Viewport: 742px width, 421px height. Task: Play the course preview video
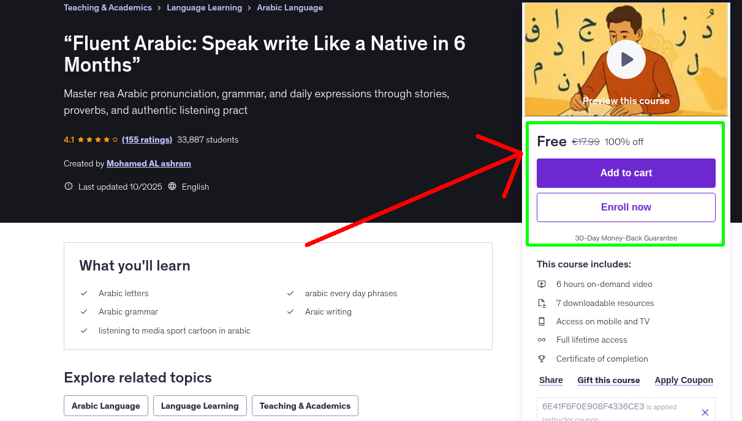tap(626, 59)
